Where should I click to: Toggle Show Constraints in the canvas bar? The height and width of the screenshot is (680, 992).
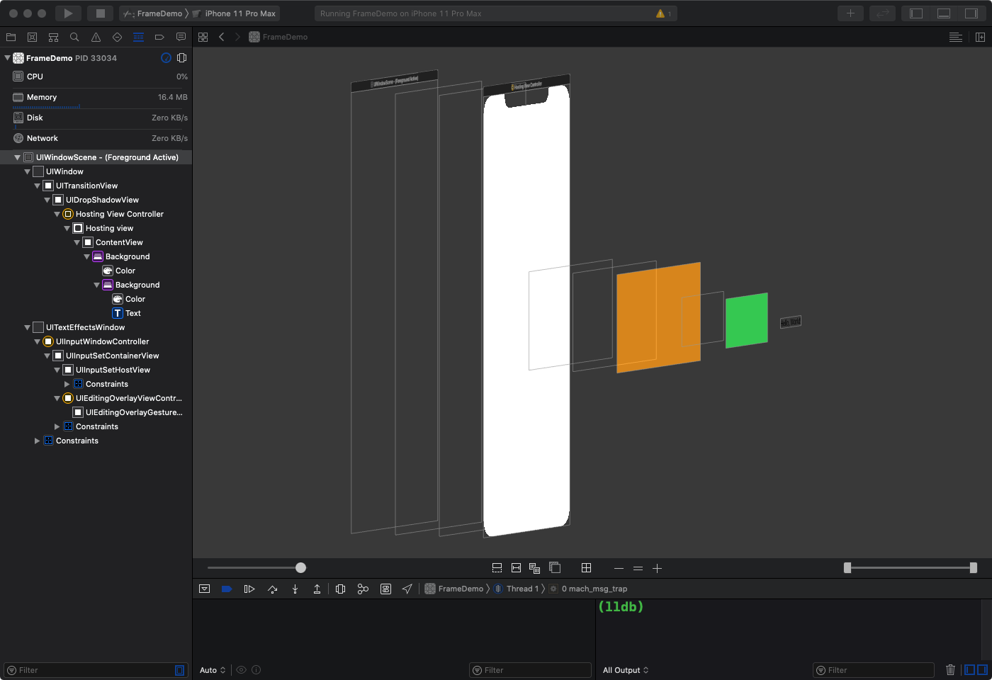click(516, 568)
